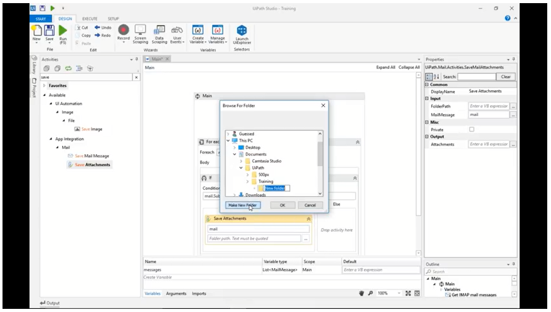Collapse the App Integration node
The width and height of the screenshot is (551, 312).
point(51,139)
